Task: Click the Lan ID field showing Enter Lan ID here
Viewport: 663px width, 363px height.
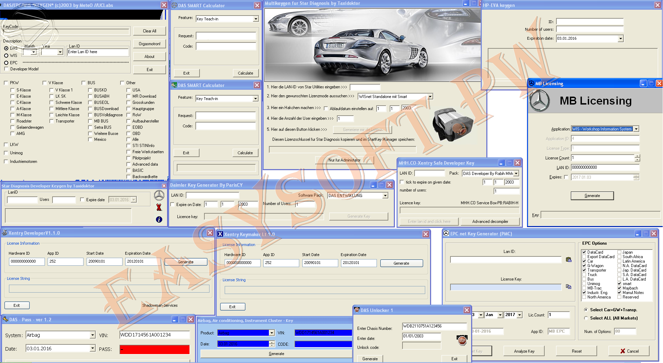Action: tap(98, 52)
